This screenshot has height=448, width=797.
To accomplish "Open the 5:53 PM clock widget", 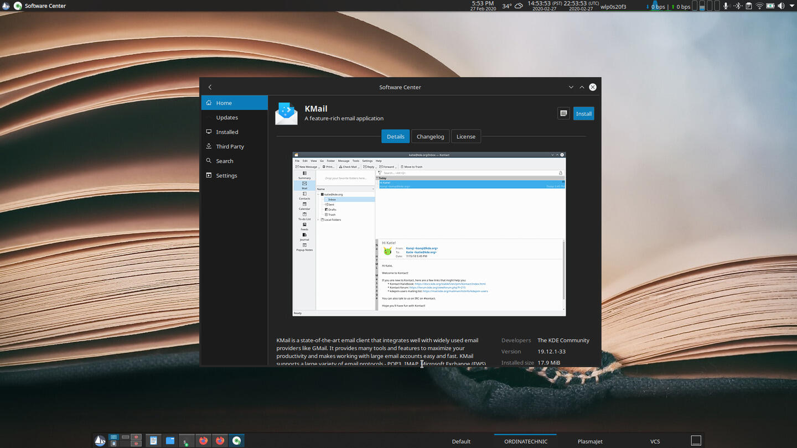I will pos(483,6).
